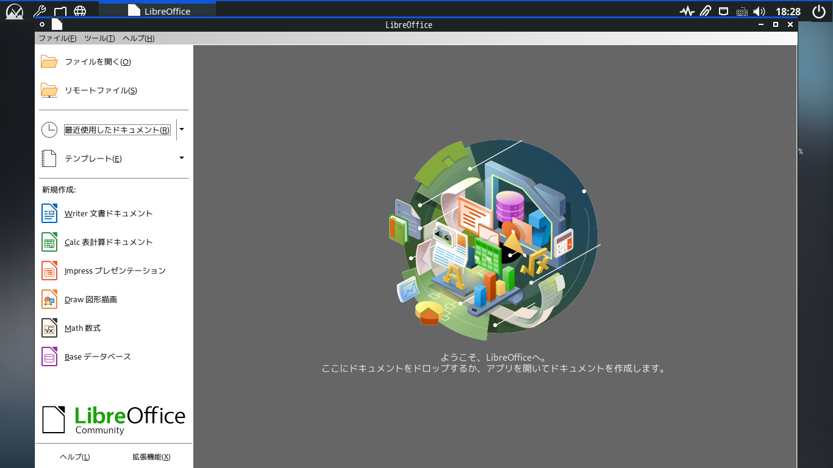Viewport: 833px width, 468px height.
Task: Expand the 最近使用したドキュメント dropdown arrow
Action: (x=182, y=130)
